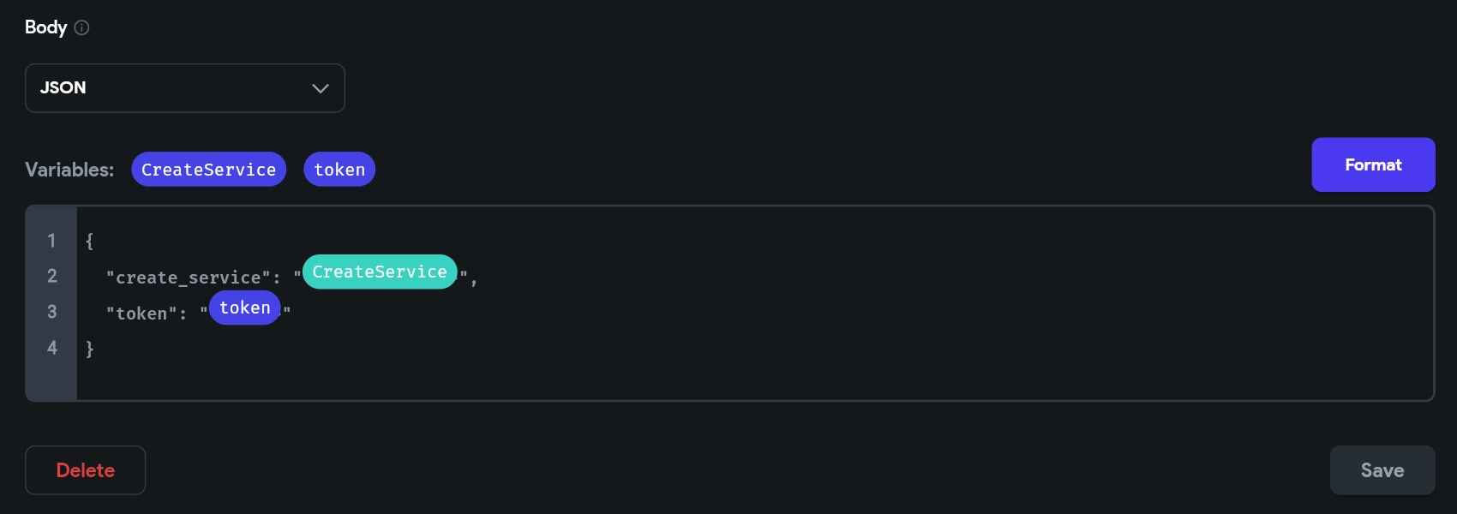
Task: Click line number 2 in gutter
Action: 51,276
